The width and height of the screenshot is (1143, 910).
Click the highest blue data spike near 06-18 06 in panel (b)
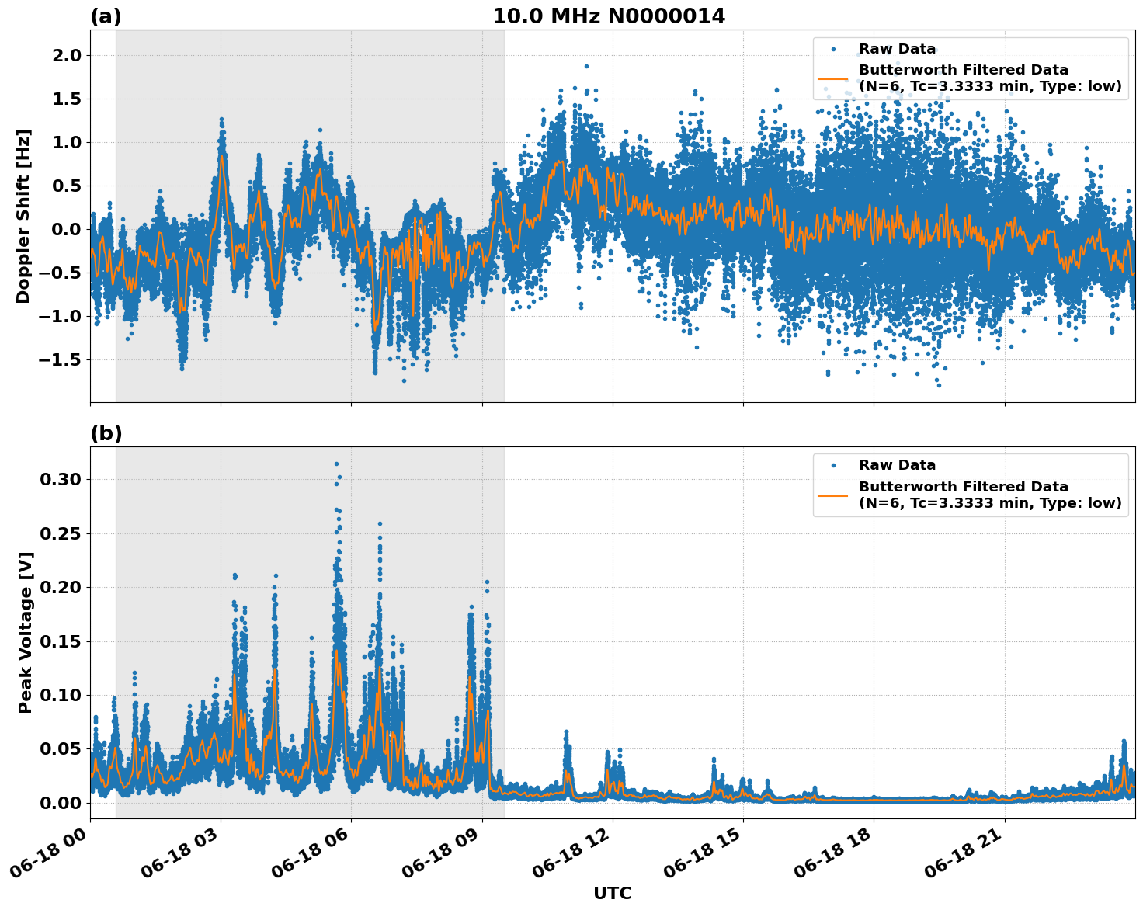click(x=337, y=462)
